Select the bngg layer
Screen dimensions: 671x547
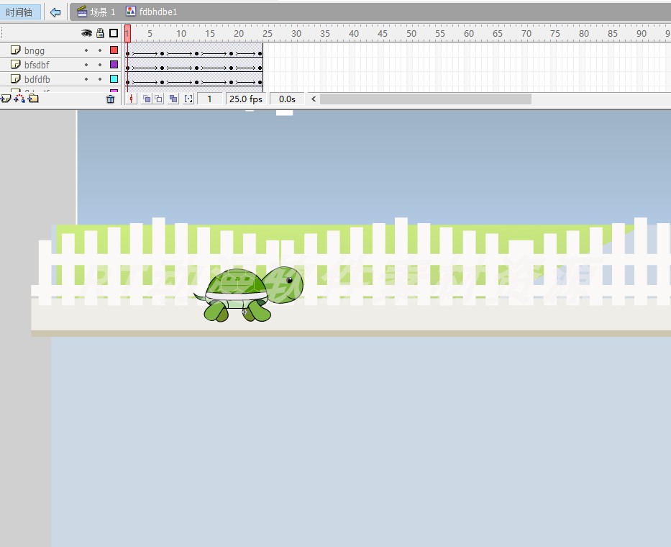click(x=60, y=50)
